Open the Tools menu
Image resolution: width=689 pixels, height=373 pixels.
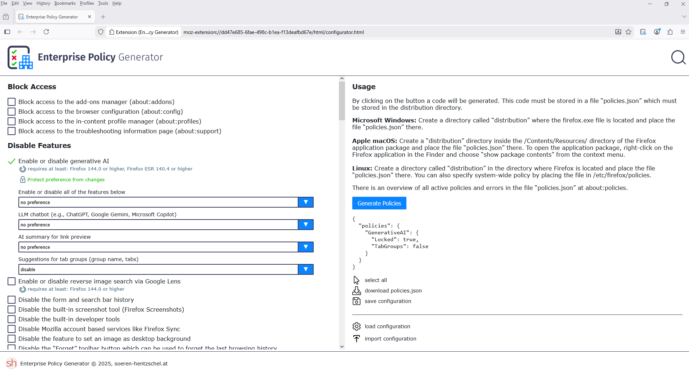103,3
